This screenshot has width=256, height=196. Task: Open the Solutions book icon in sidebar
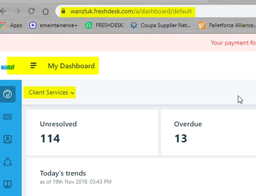8,184
